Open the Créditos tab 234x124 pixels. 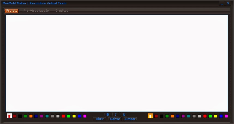tap(62, 11)
